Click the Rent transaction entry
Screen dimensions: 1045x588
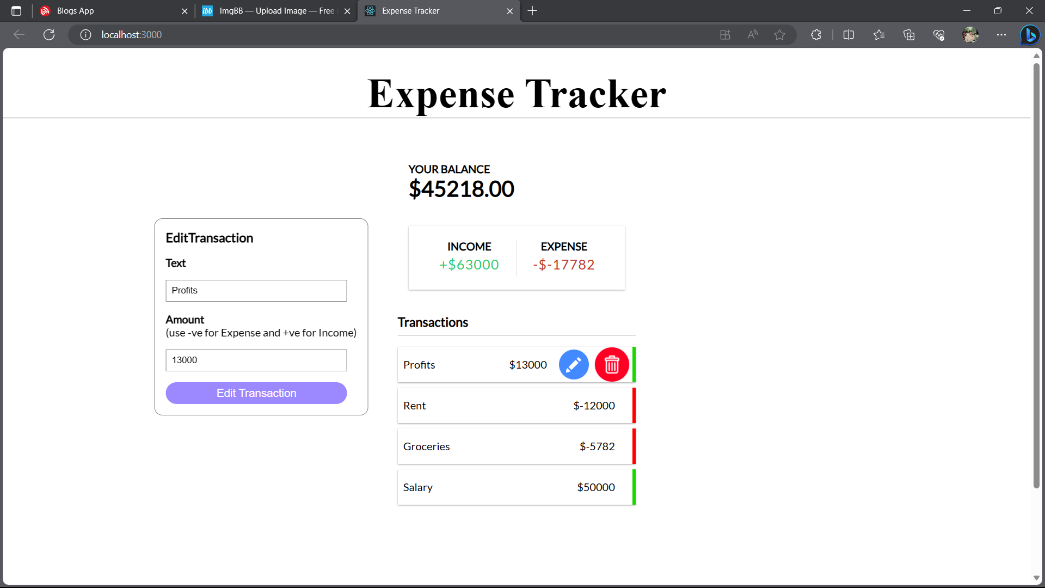coord(515,405)
